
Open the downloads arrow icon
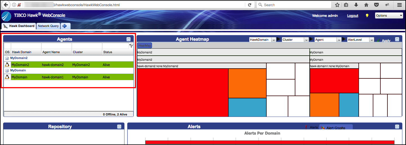356,5
